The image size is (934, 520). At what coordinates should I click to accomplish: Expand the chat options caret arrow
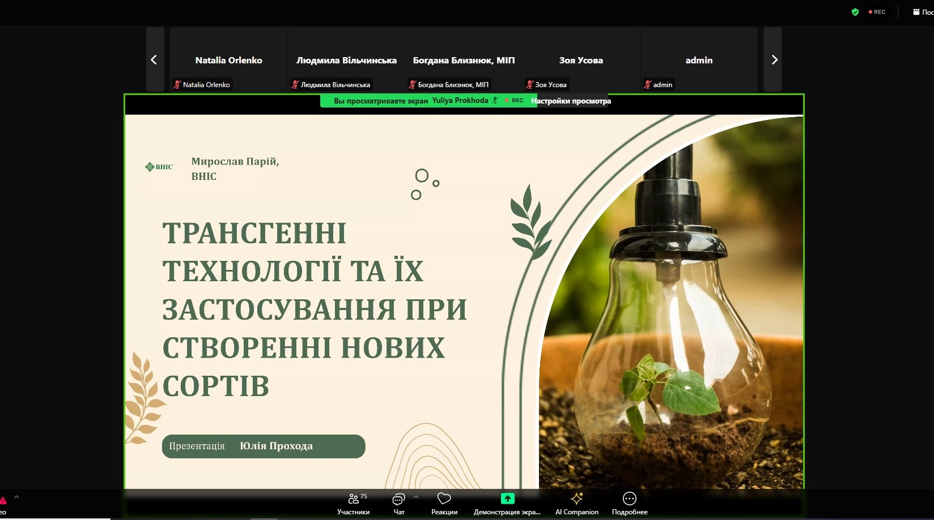click(416, 497)
